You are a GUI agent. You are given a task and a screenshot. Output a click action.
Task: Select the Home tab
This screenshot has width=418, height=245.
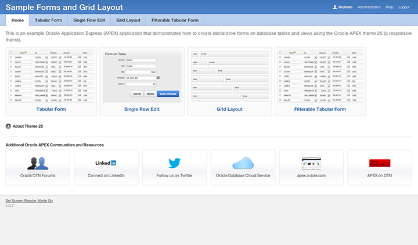click(x=17, y=20)
